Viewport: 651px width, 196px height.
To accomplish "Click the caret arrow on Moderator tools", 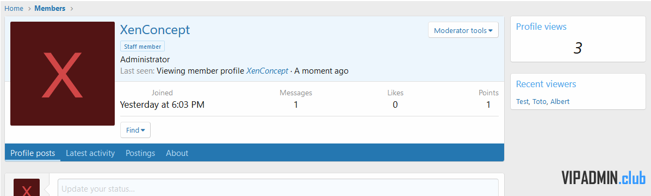I will pos(491,31).
